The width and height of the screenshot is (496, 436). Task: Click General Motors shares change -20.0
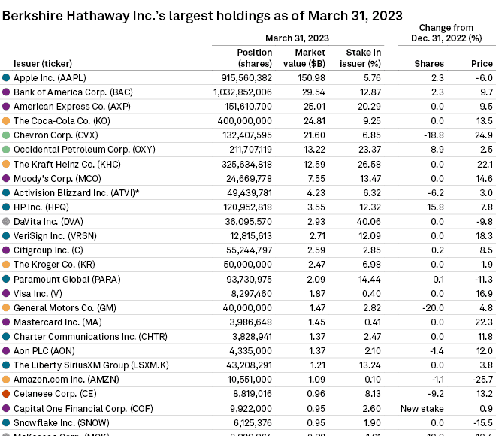tap(433, 308)
